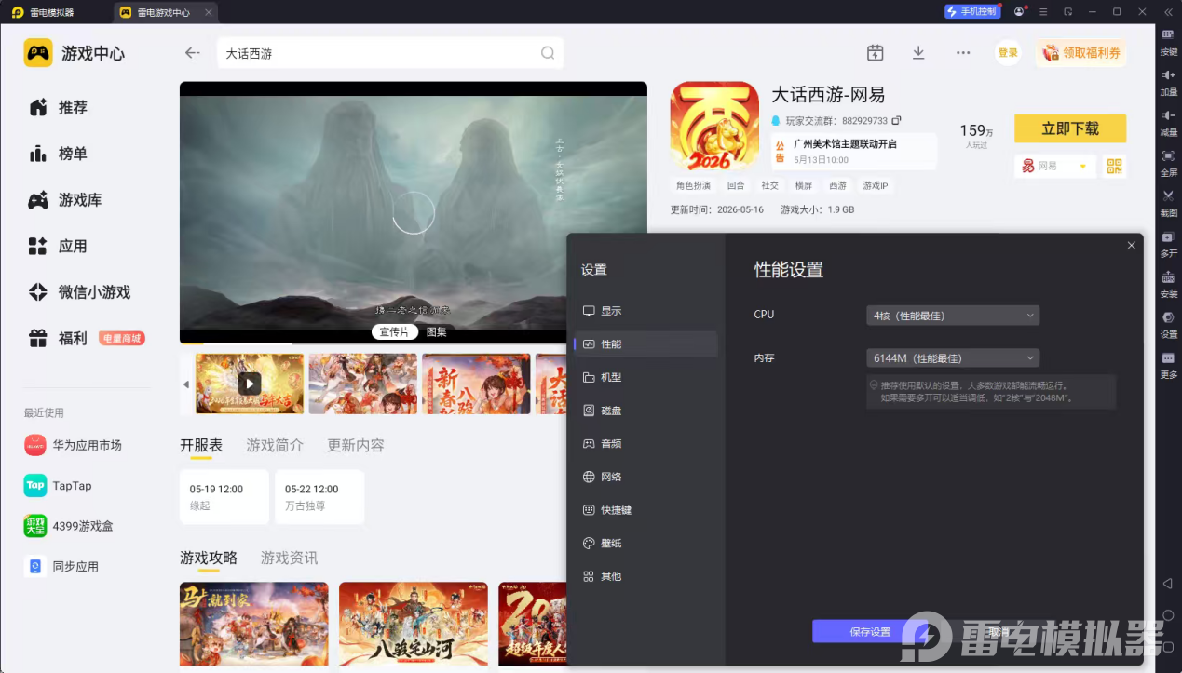Open 同步应用 from recent apps
Screen dimensions: 1182x673
pyautogui.click(x=61, y=566)
